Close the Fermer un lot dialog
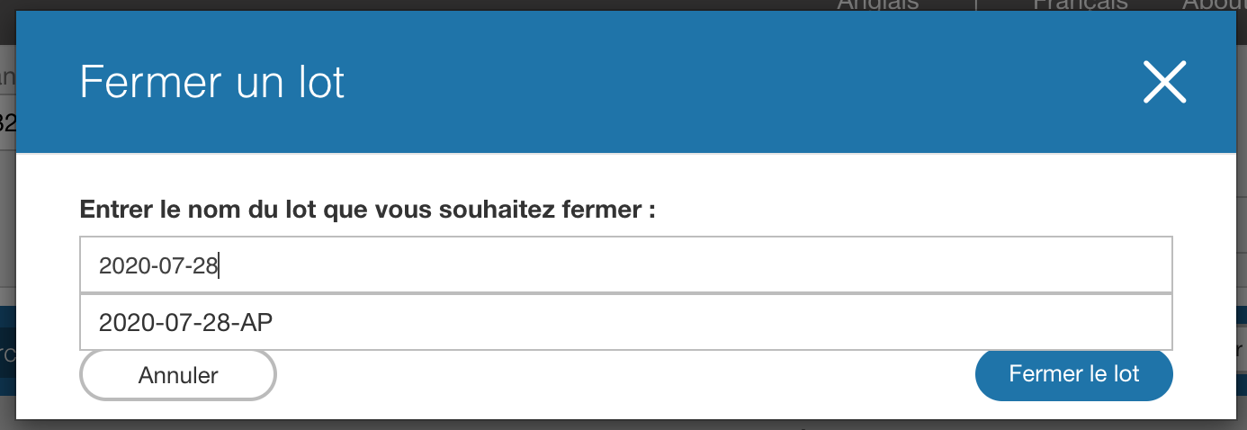1247x430 pixels. coord(1164,83)
